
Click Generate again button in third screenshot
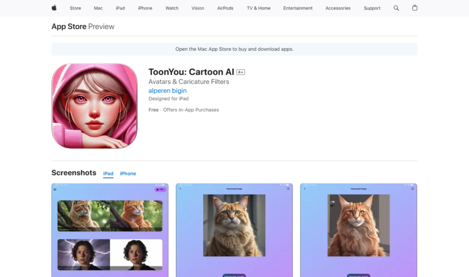(359, 275)
